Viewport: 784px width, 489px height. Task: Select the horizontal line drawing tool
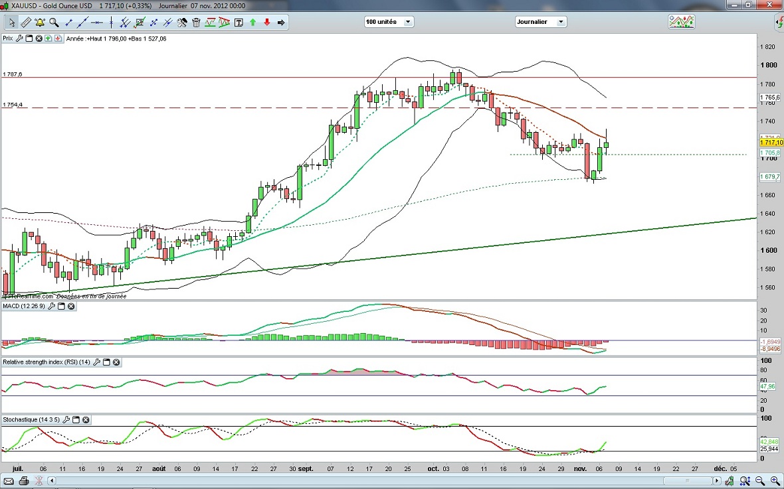96,23
